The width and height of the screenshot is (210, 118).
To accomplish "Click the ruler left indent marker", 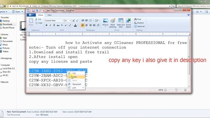I will point(29,34).
